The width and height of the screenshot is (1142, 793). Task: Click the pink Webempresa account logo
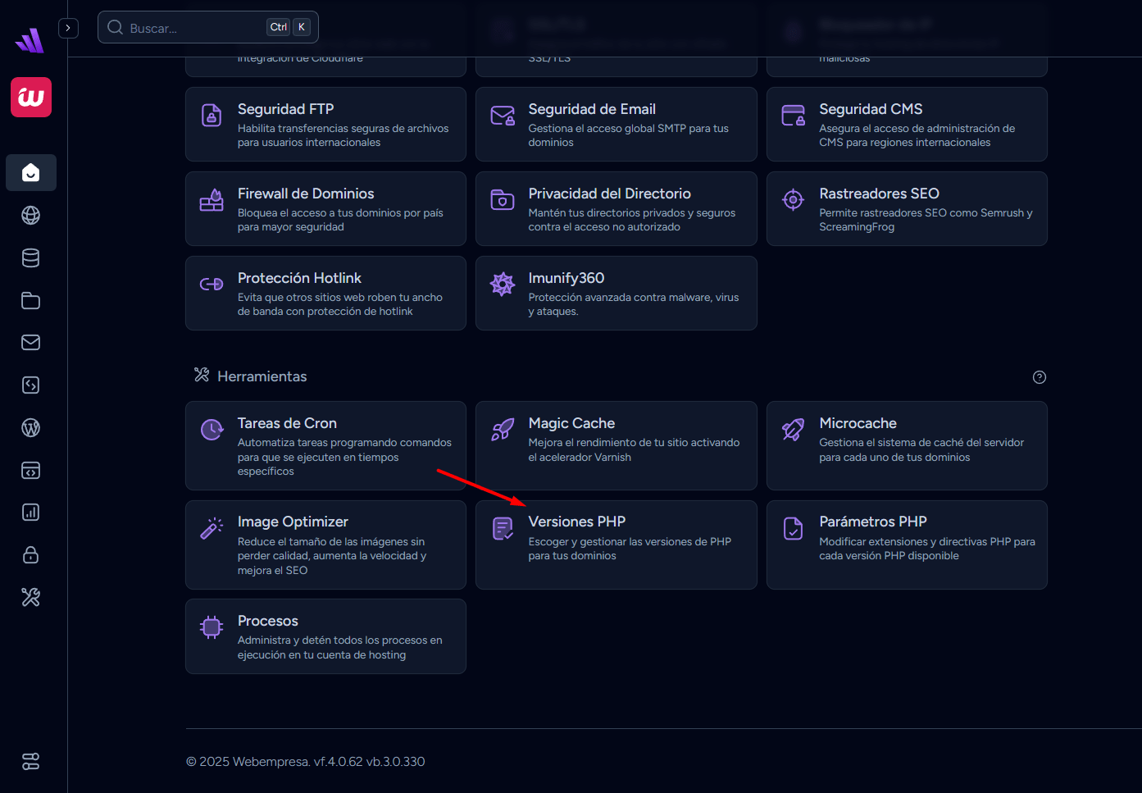tap(31, 98)
